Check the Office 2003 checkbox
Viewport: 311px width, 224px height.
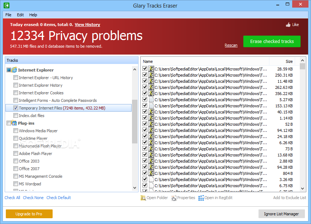point(16,161)
